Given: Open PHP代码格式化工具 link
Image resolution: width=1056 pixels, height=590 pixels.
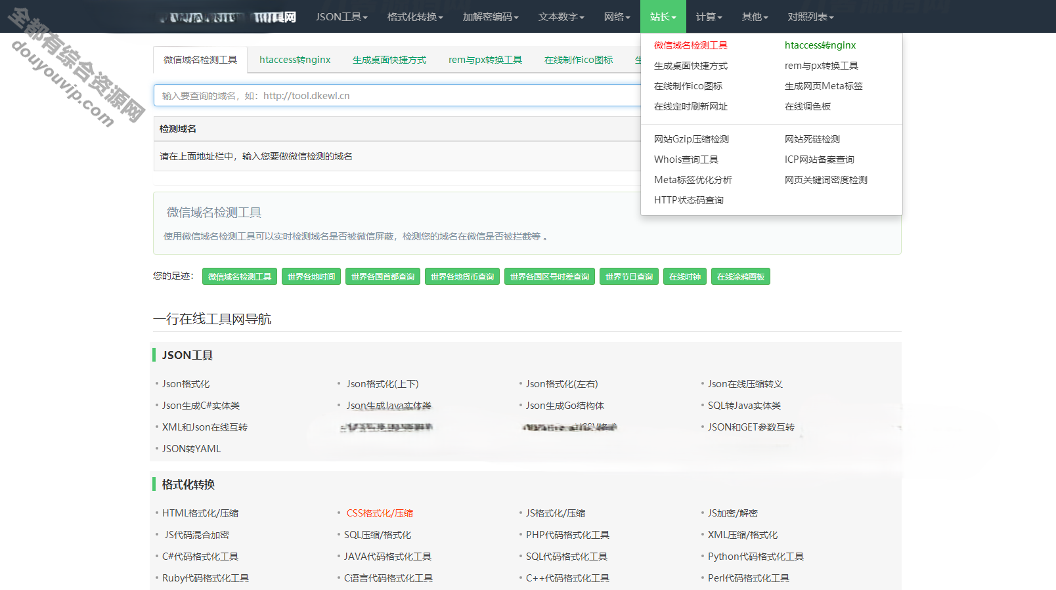Looking at the screenshot, I should [x=567, y=535].
